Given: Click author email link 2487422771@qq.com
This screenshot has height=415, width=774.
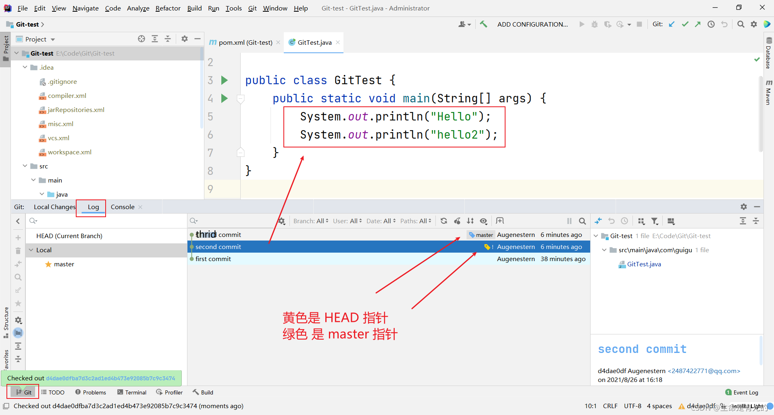Looking at the screenshot, I should [x=704, y=371].
